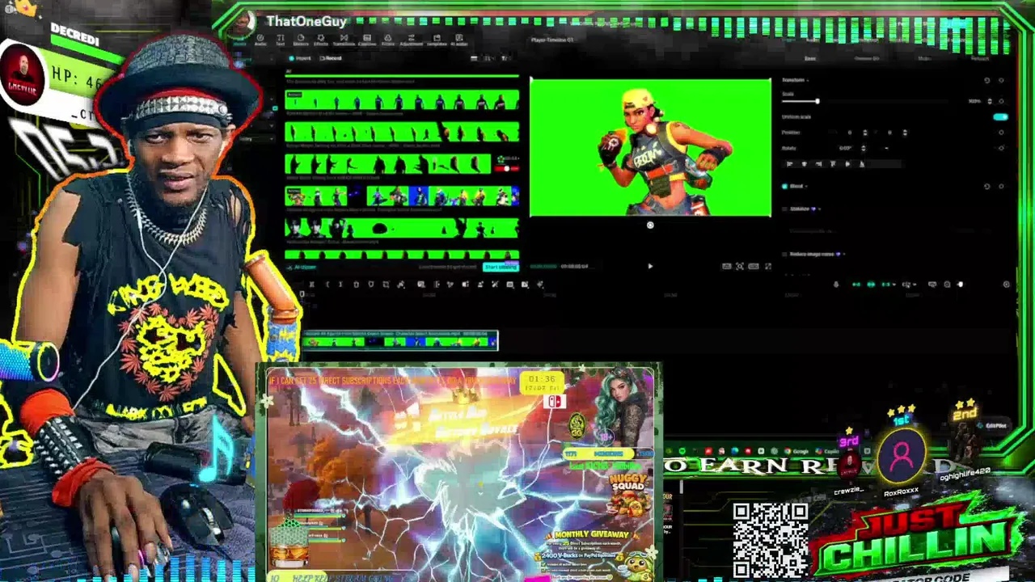Screen dimensions: 1035x582
Task: Click the Record button
Action: (x=331, y=58)
